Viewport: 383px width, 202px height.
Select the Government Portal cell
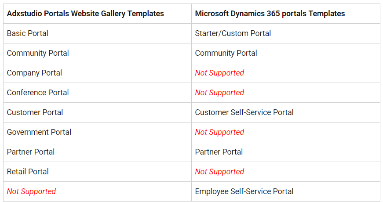[x=39, y=132]
